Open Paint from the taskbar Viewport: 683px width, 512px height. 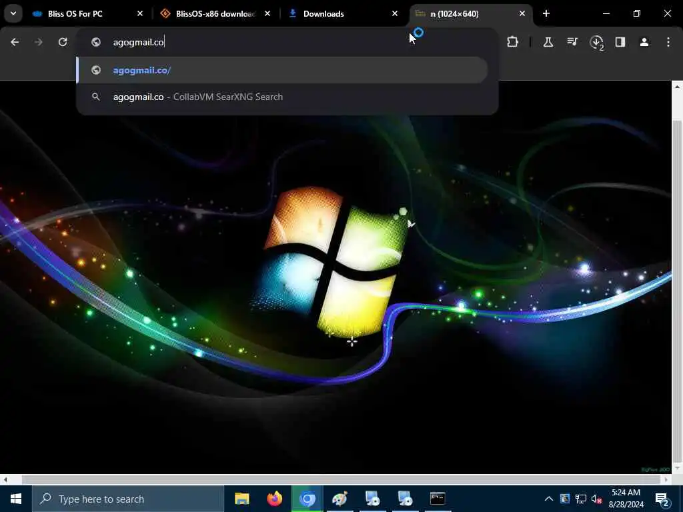(339, 499)
